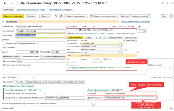Open the Еще menu in the main toolbar

tap(164, 16)
